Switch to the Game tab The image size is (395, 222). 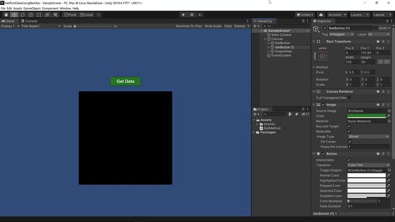(8, 21)
